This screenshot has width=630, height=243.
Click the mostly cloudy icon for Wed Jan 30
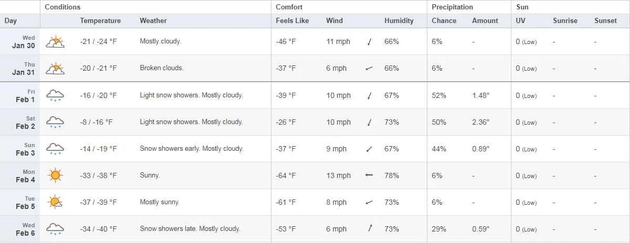tap(55, 42)
